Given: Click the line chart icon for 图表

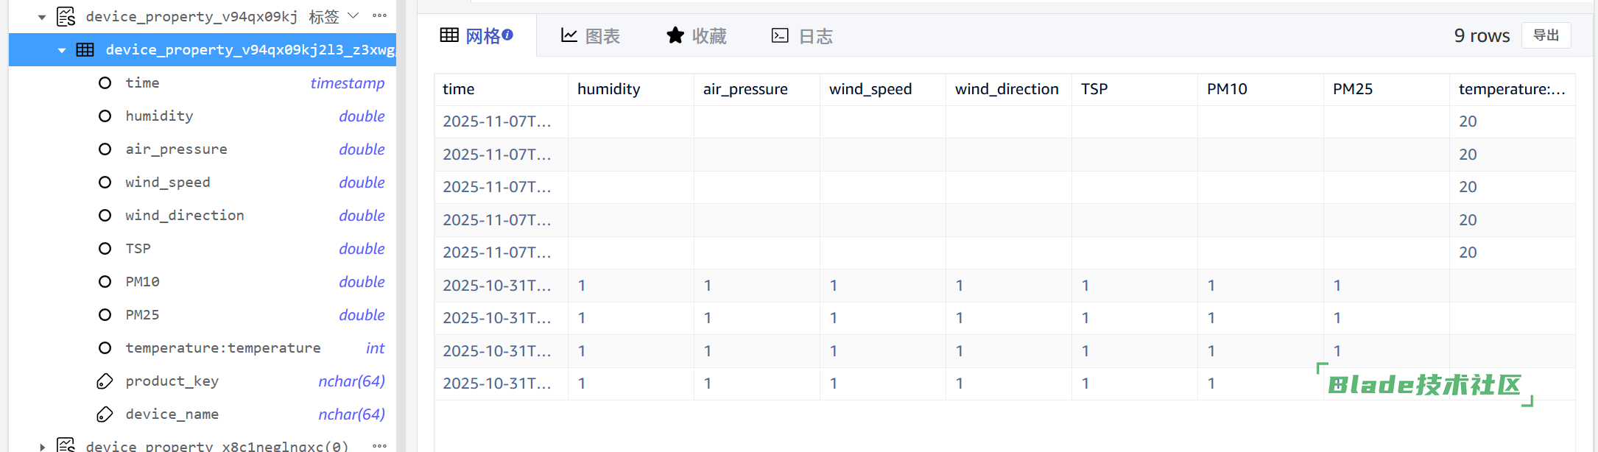Looking at the screenshot, I should coord(569,35).
